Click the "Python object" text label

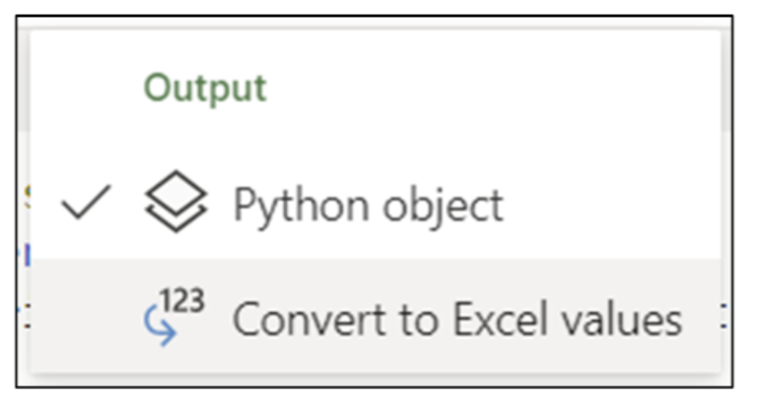pos(367,205)
